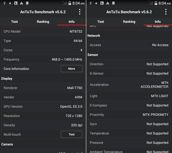Screen dimensions: 172x153
Task: Select the CPU Model row
Action: pyautogui.click(x=43, y=31)
